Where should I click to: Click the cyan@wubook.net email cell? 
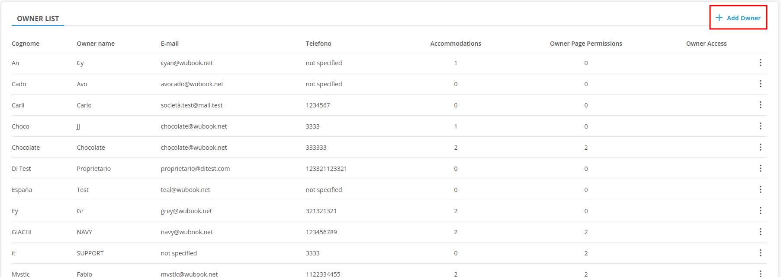pos(186,63)
